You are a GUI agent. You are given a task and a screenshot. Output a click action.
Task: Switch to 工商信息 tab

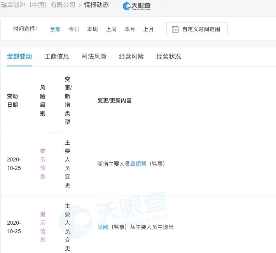click(x=57, y=57)
